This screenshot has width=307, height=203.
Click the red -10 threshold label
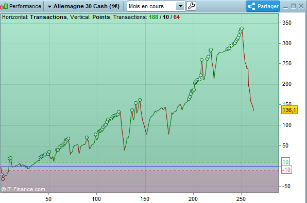point(287,170)
